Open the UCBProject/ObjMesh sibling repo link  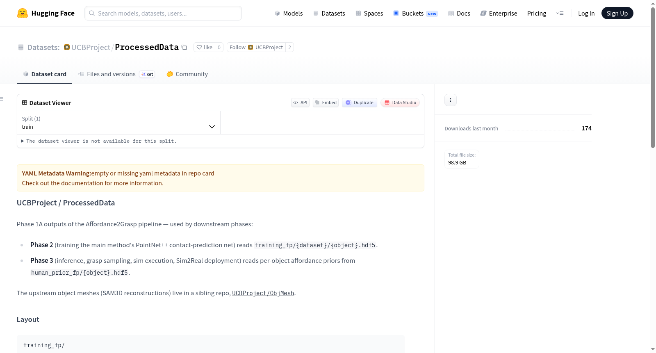tap(263, 293)
